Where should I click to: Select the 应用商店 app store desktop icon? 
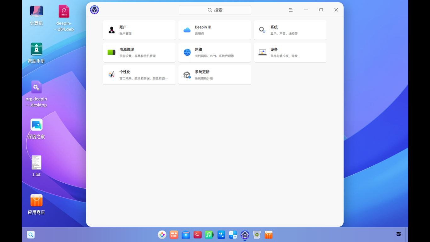37,204
